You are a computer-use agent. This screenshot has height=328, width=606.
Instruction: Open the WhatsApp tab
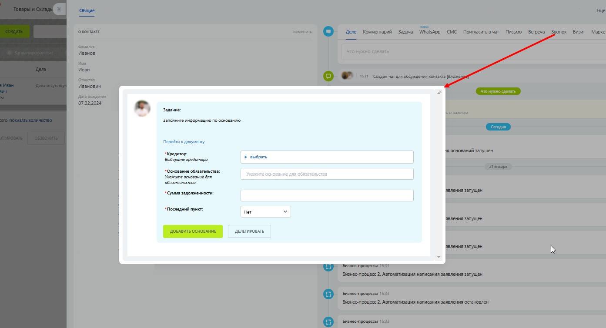click(x=430, y=32)
